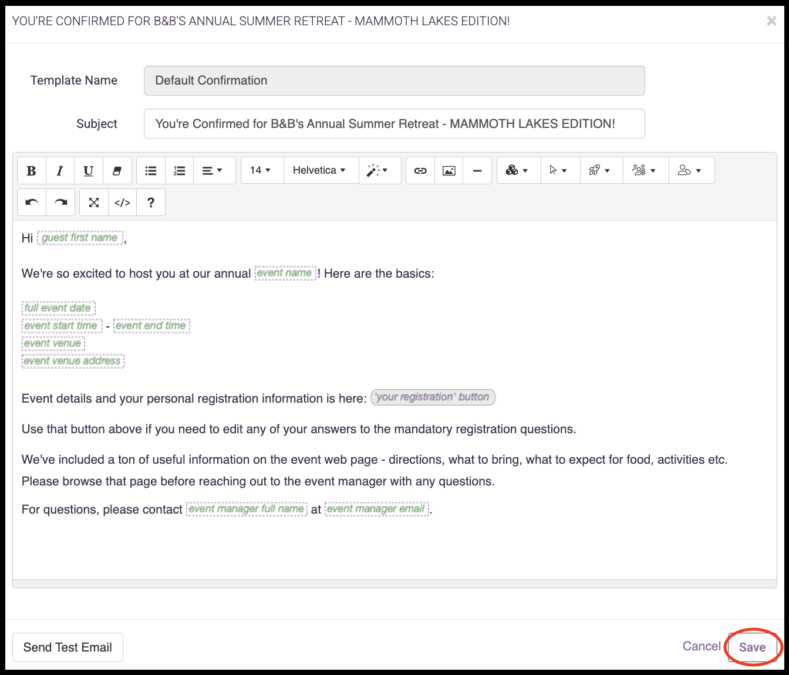Click Send Test Email button
The width and height of the screenshot is (789, 675).
click(68, 647)
